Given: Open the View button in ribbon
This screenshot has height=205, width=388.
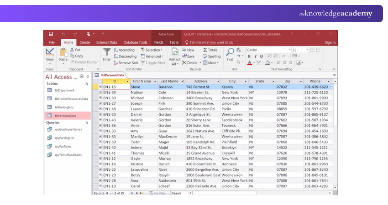Looking at the screenshot, I should [x=50, y=56].
